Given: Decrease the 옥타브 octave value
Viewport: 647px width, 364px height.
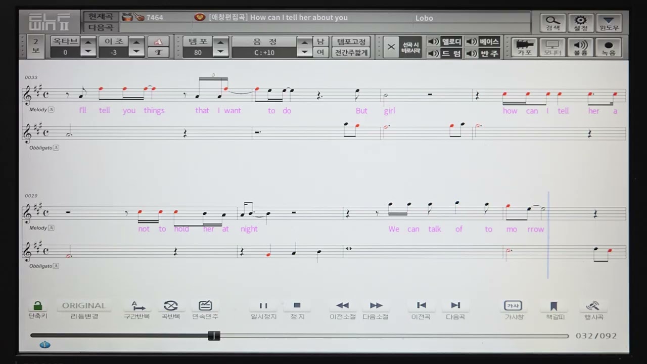Looking at the screenshot, I should click(88, 52).
